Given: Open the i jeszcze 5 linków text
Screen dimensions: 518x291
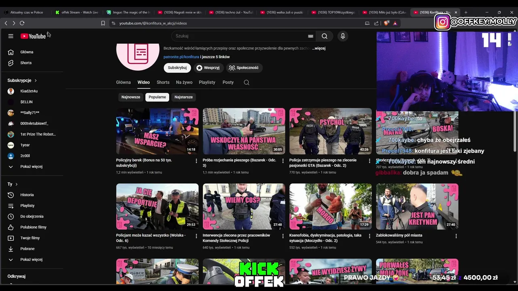Looking at the screenshot, I should [x=215, y=57].
